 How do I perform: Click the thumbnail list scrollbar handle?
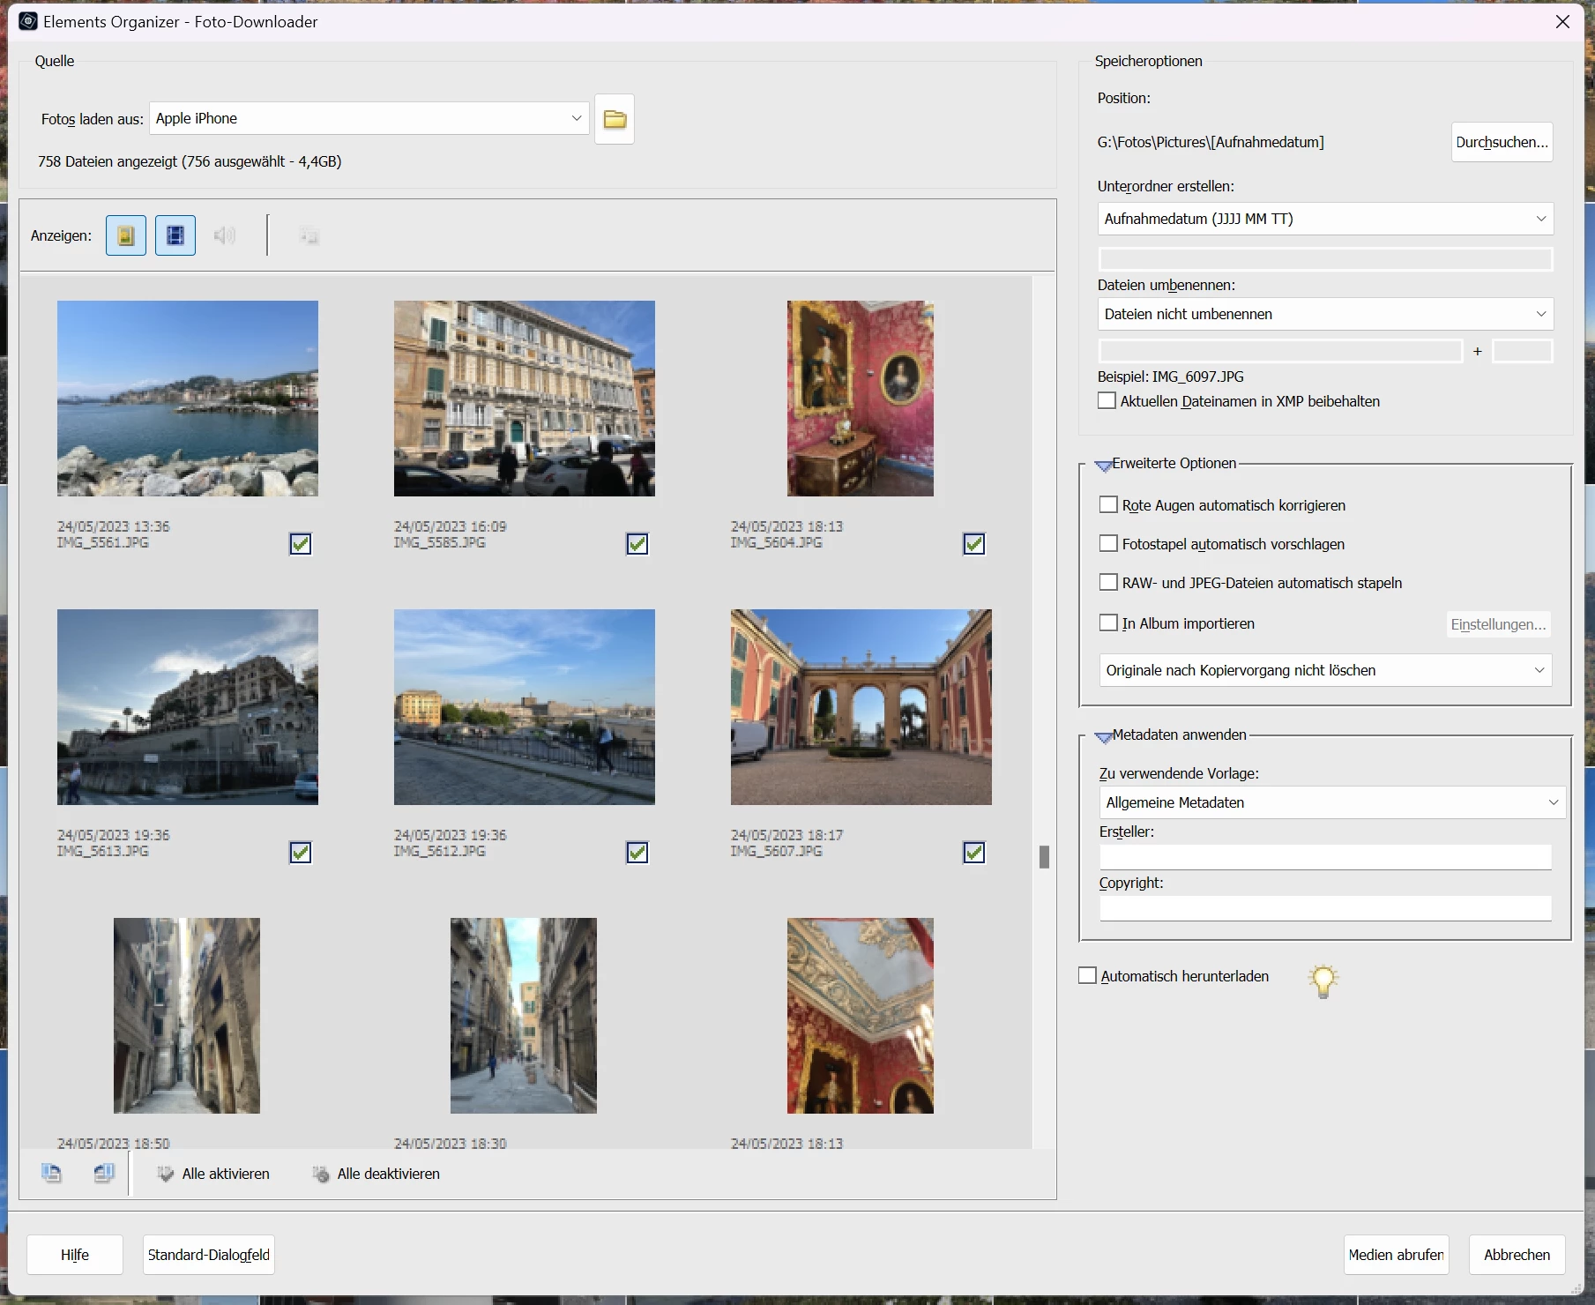[1044, 857]
